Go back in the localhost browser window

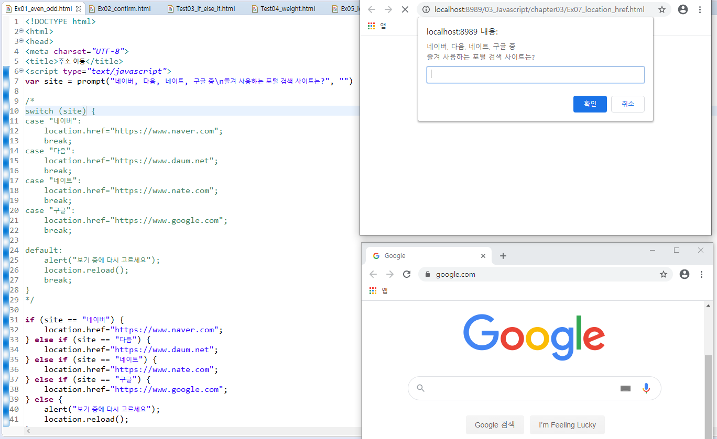(x=372, y=9)
